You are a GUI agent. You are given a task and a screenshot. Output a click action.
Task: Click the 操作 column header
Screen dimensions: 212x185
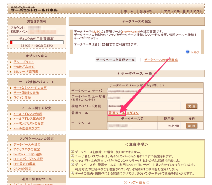click(x=192, y=119)
